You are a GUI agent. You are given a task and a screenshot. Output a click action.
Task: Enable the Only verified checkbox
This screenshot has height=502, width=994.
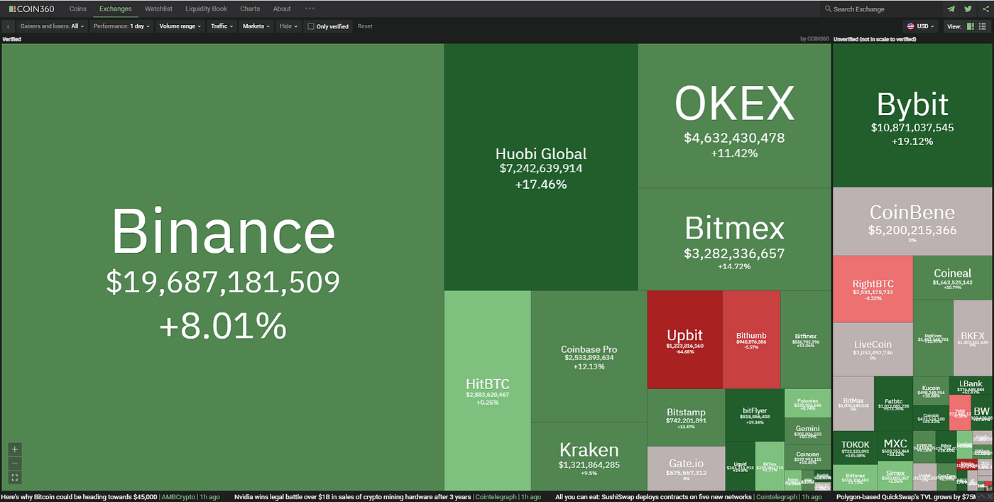(x=311, y=26)
